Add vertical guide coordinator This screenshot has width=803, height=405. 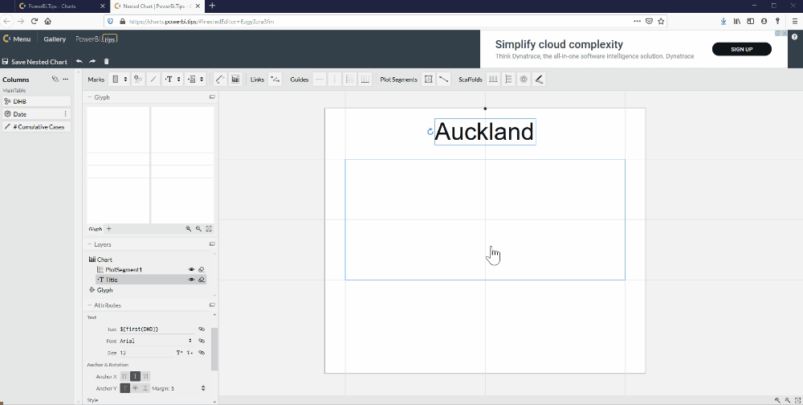[x=365, y=79]
